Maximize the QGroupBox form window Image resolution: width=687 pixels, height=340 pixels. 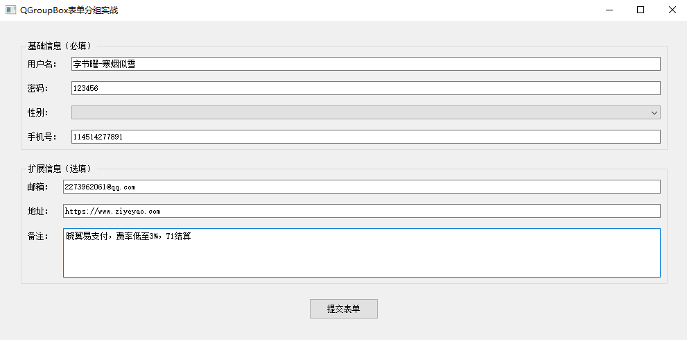pyautogui.click(x=641, y=10)
